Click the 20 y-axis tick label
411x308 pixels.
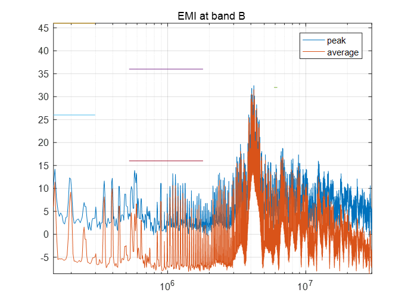click(x=43, y=142)
